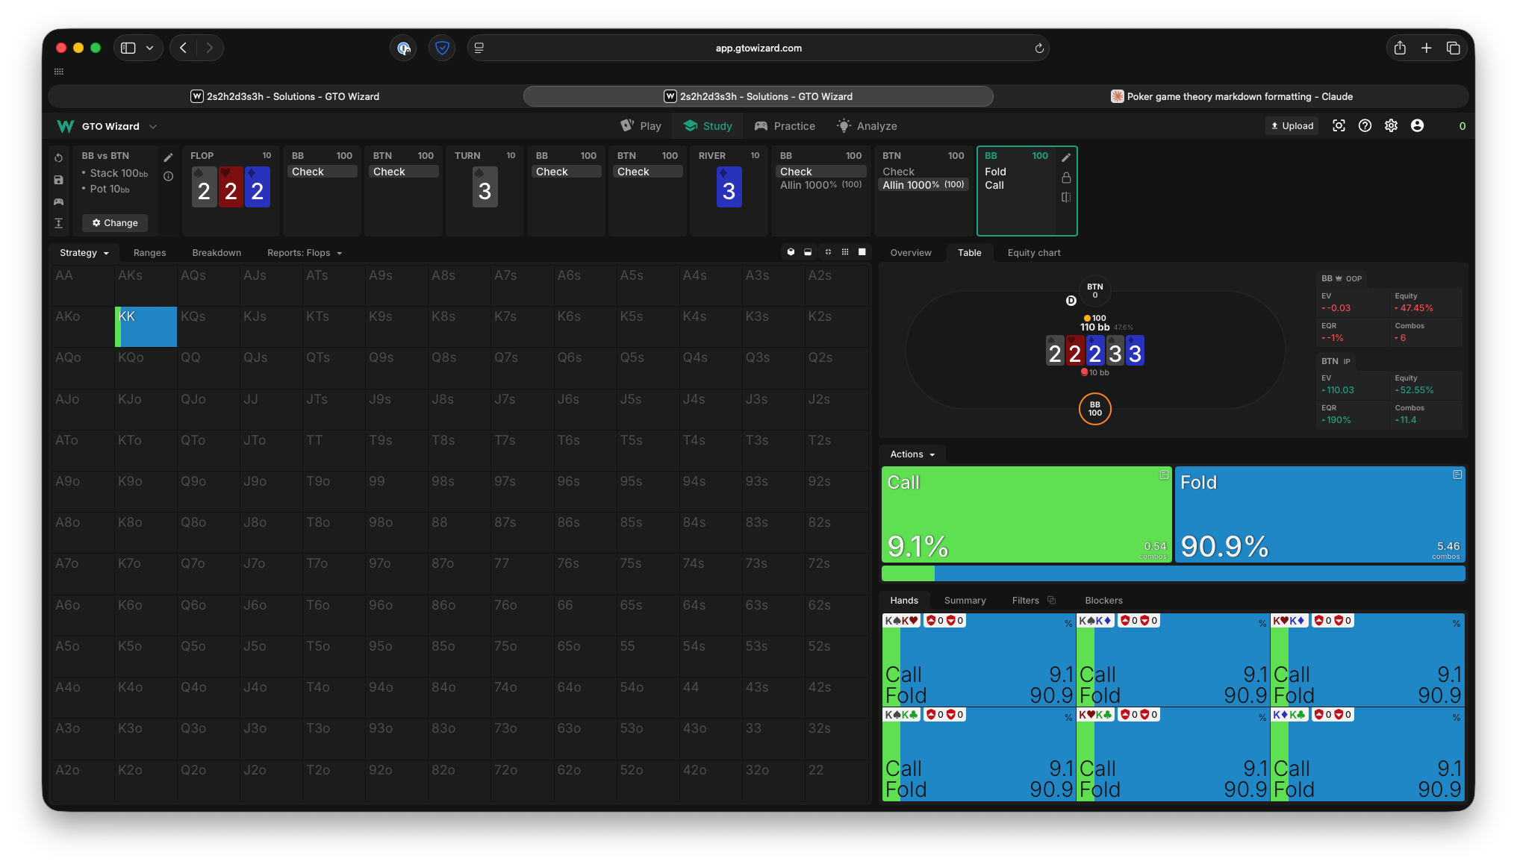
Task: Expand the Strategy dropdown
Action: coord(84,253)
